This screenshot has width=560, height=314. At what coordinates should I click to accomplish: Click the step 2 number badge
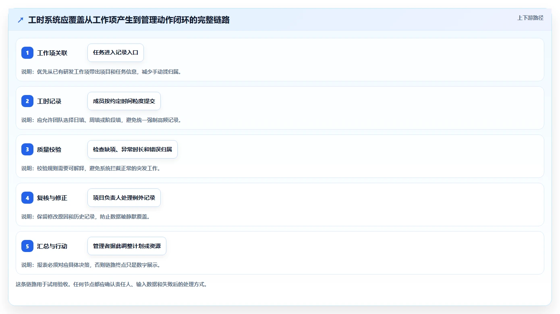(27, 101)
